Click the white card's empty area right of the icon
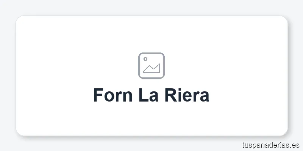 pyautogui.click(x=227, y=66)
